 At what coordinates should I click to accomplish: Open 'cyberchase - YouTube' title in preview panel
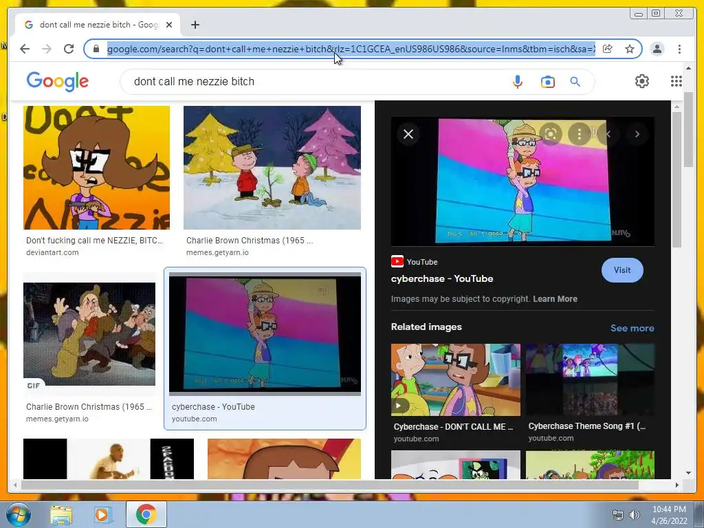(x=442, y=279)
